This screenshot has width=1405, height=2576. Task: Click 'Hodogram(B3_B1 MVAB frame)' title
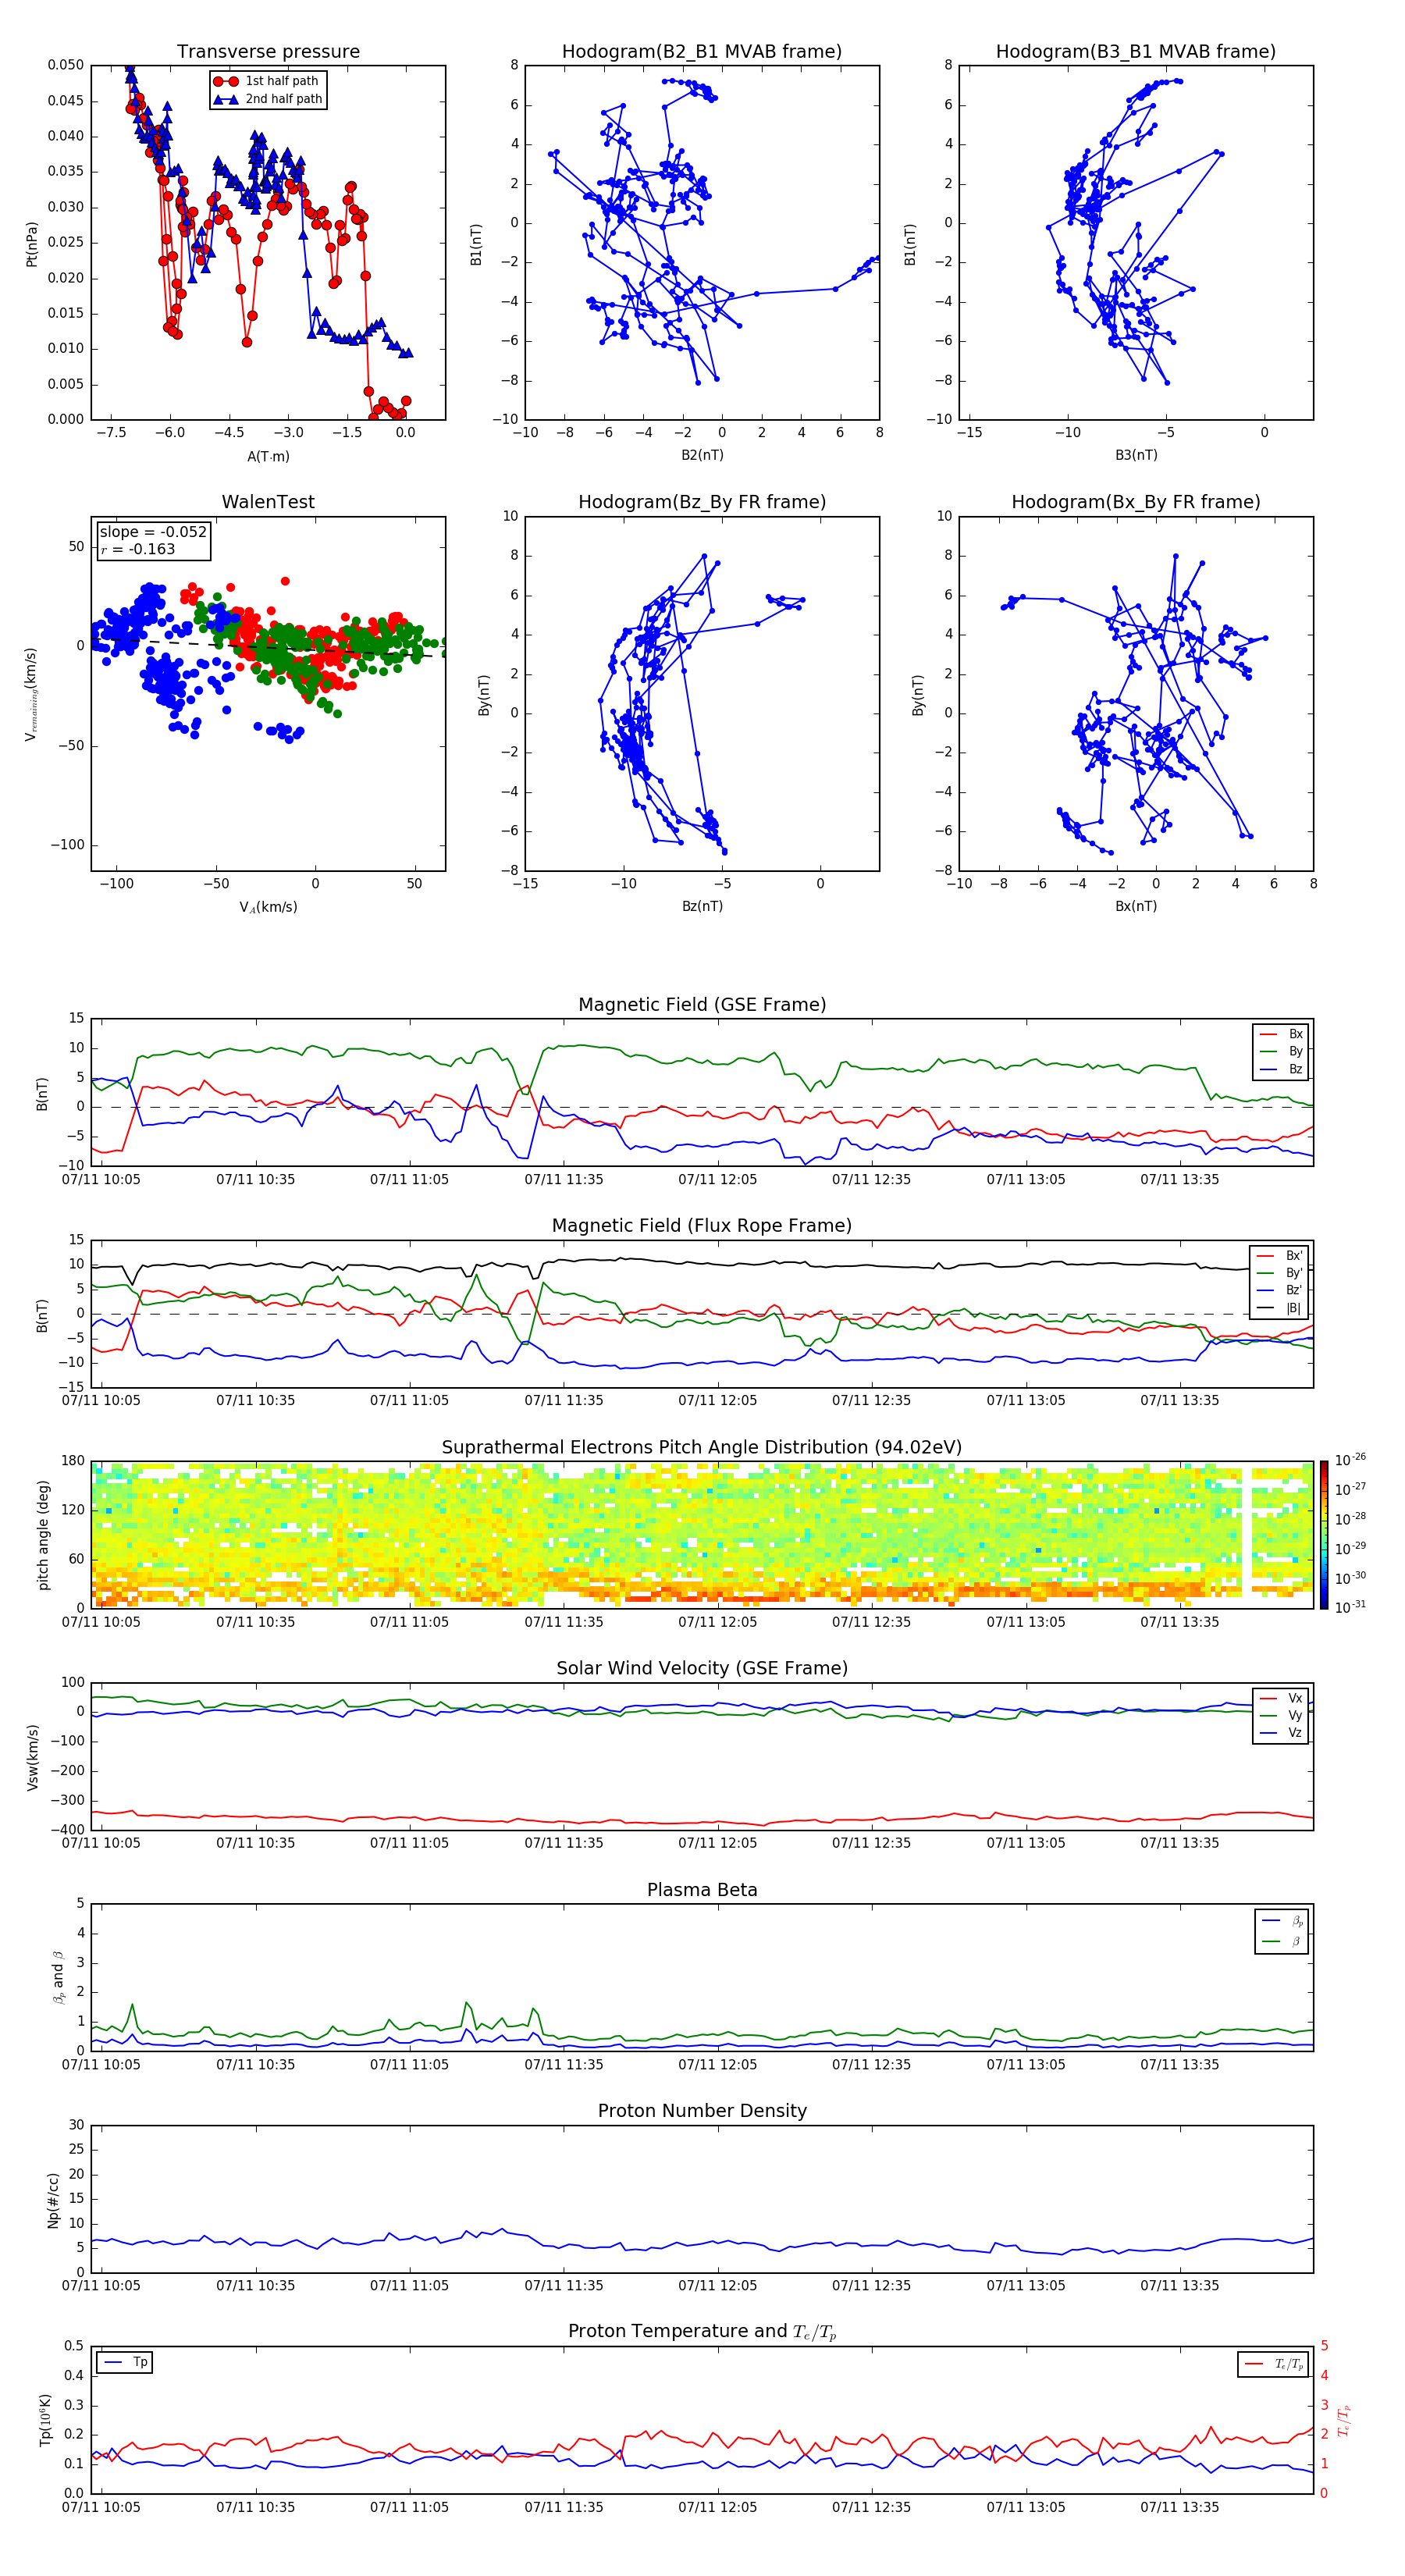(x=1136, y=52)
